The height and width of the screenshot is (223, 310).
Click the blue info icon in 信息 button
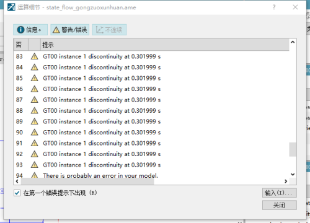coord(20,30)
